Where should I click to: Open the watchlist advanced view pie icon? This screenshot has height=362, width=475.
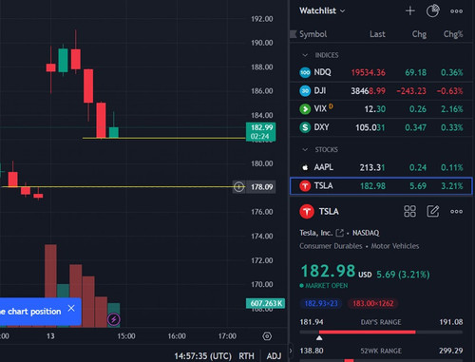tap(432, 10)
